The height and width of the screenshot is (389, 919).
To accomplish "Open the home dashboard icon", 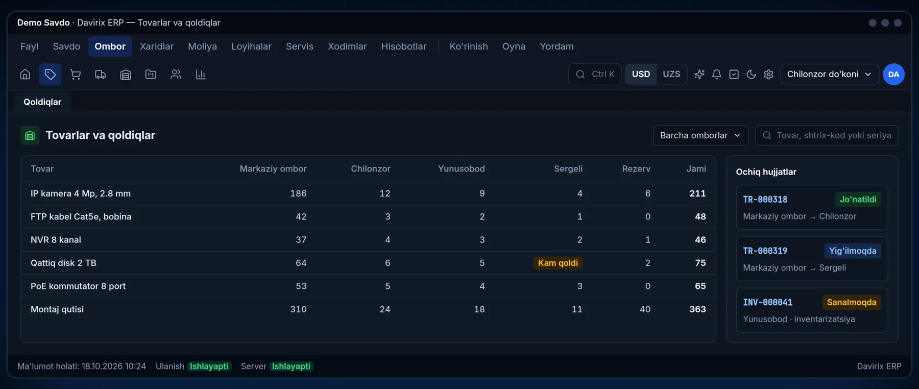I will (x=25, y=75).
